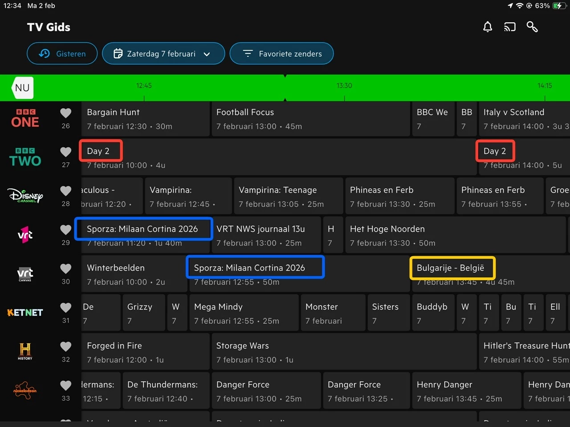Favorite channel 33 Nickelodeon with heart

point(66,385)
